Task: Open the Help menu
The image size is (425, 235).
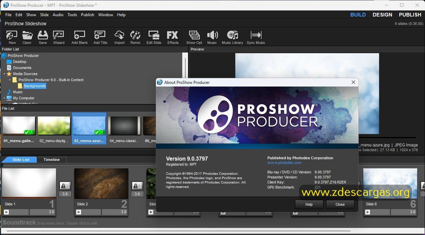Action: (x=121, y=15)
